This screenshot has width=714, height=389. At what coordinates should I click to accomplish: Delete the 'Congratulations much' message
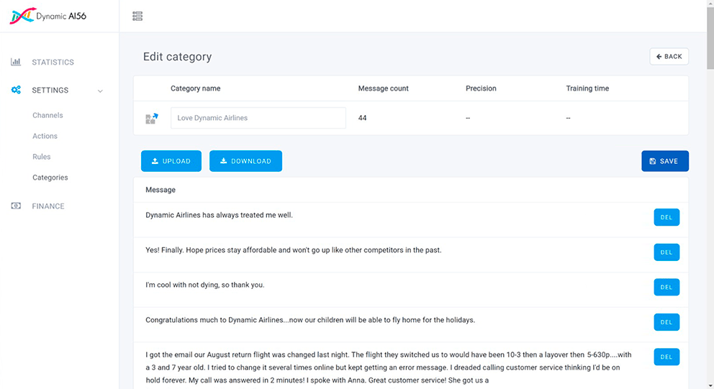pyautogui.click(x=666, y=322)
